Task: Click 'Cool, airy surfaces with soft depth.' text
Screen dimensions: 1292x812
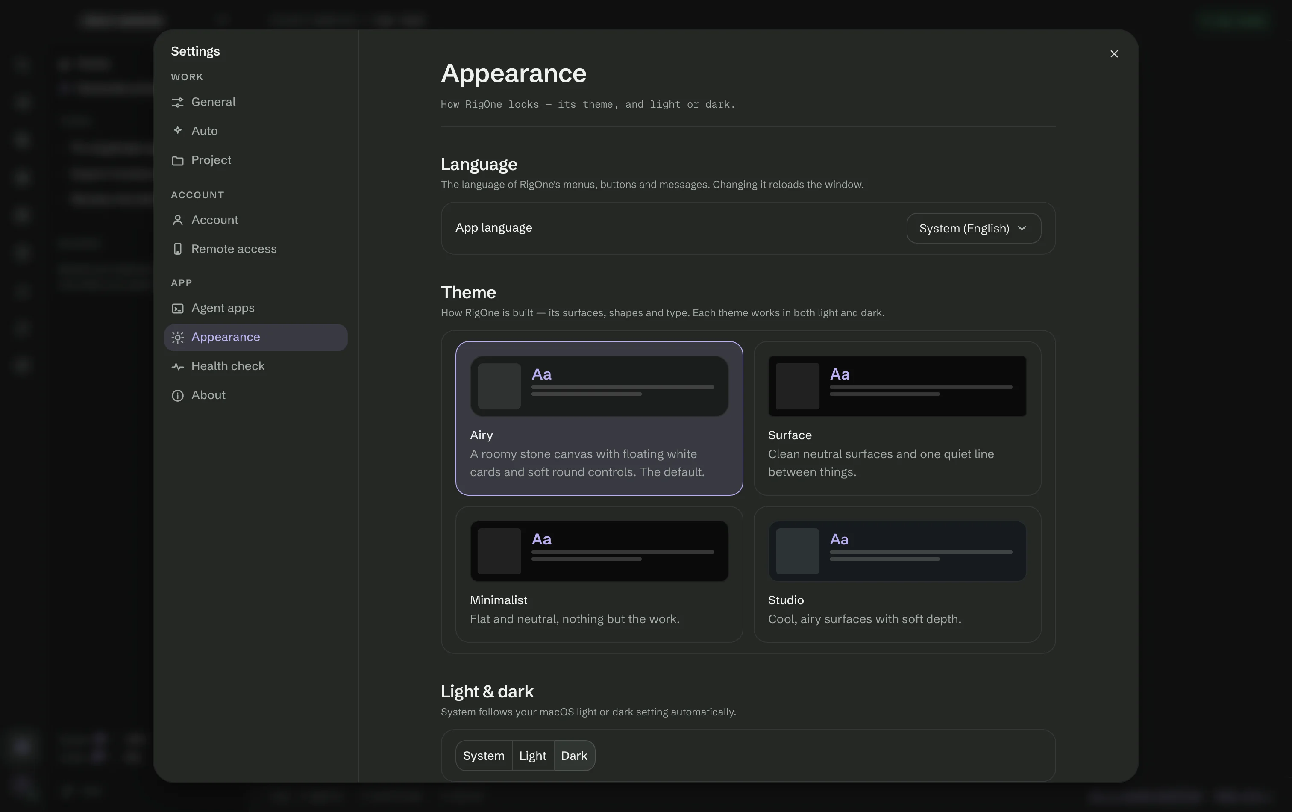Action: click(x=864, y=619)
